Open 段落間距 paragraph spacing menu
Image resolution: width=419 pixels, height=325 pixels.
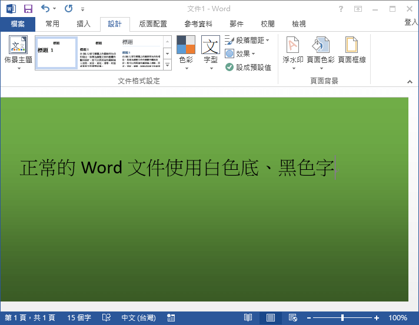247,41
